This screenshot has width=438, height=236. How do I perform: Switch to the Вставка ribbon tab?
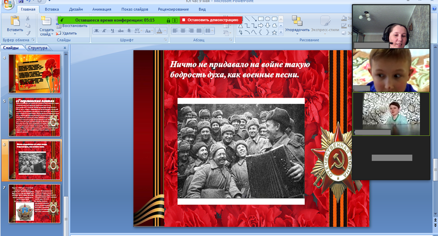tap(52, 9)
